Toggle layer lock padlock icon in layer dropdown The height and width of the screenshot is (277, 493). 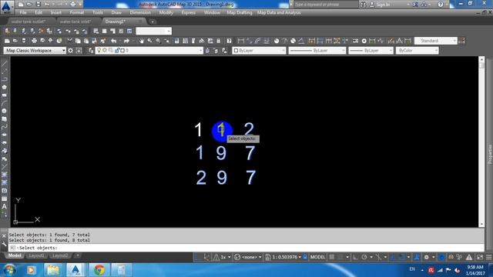point(117,50)
